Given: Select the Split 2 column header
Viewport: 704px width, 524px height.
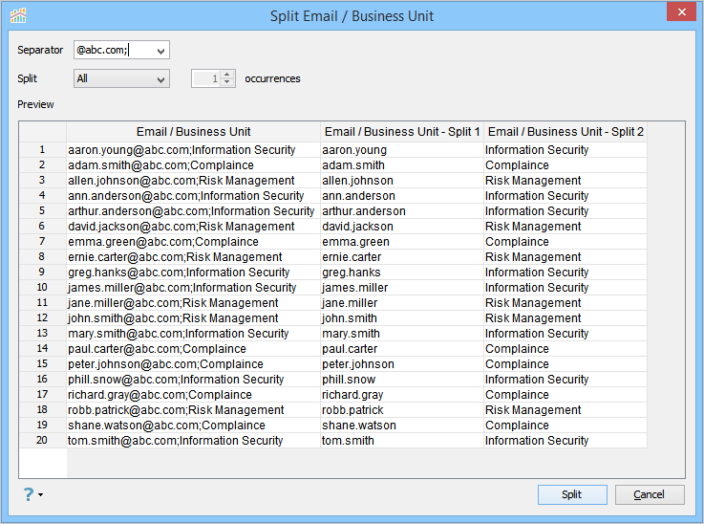Looking at the screenshot, I should click(x=565, y=132).
